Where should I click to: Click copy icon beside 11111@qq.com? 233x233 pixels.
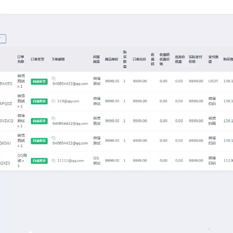(x=54, y=161)
